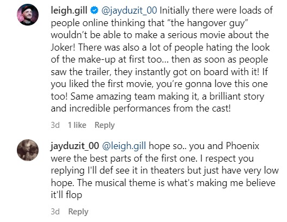Viewport: 287px width, 222px height.
Task: Open the @leigh.gill mention link
Action: tap(124, 146)
